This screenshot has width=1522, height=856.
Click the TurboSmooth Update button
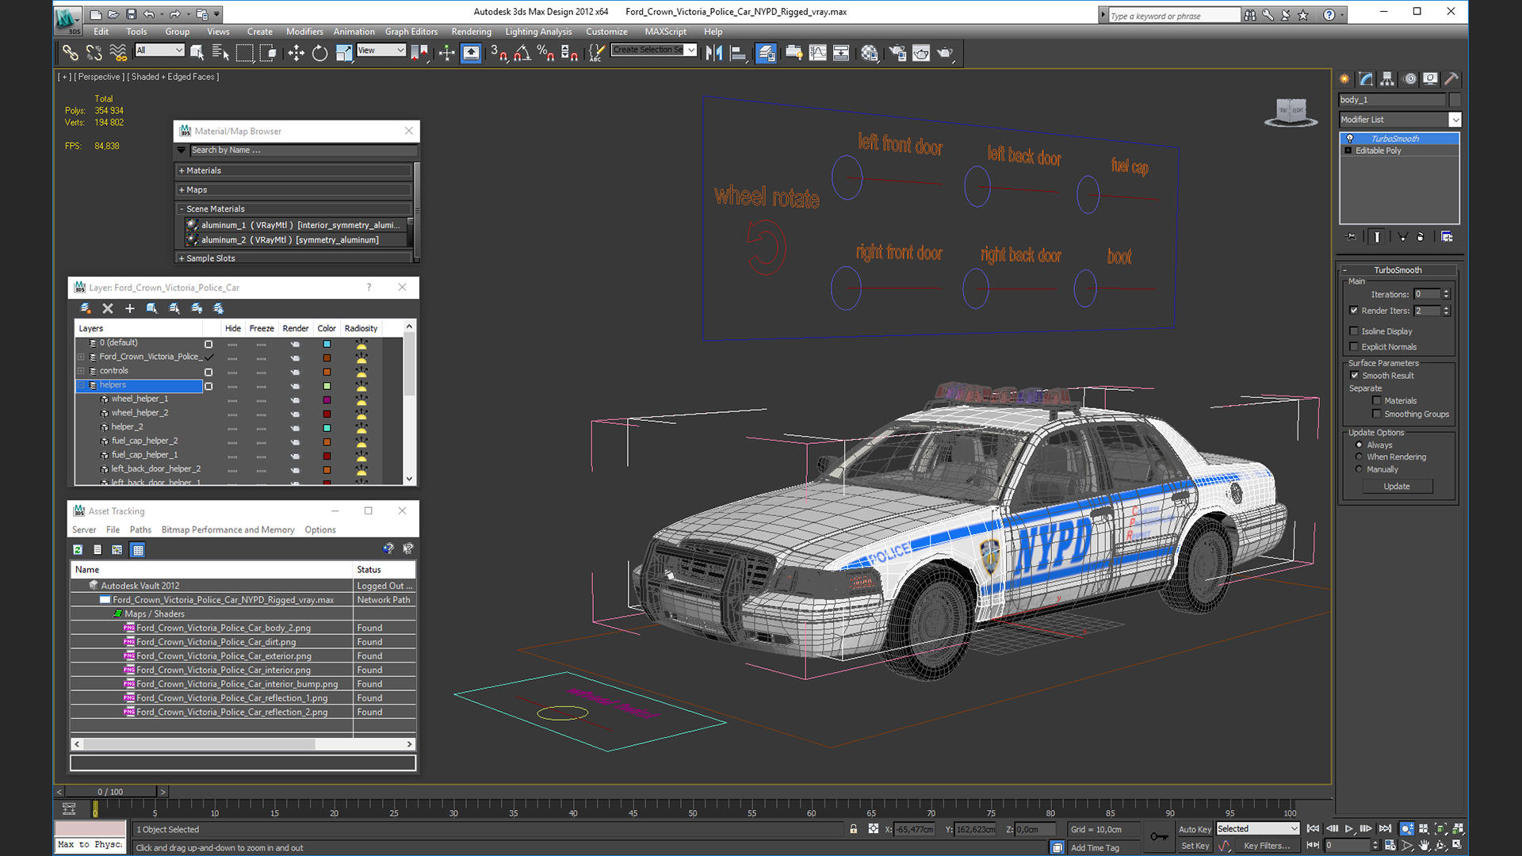click(x=1397, y=487)
